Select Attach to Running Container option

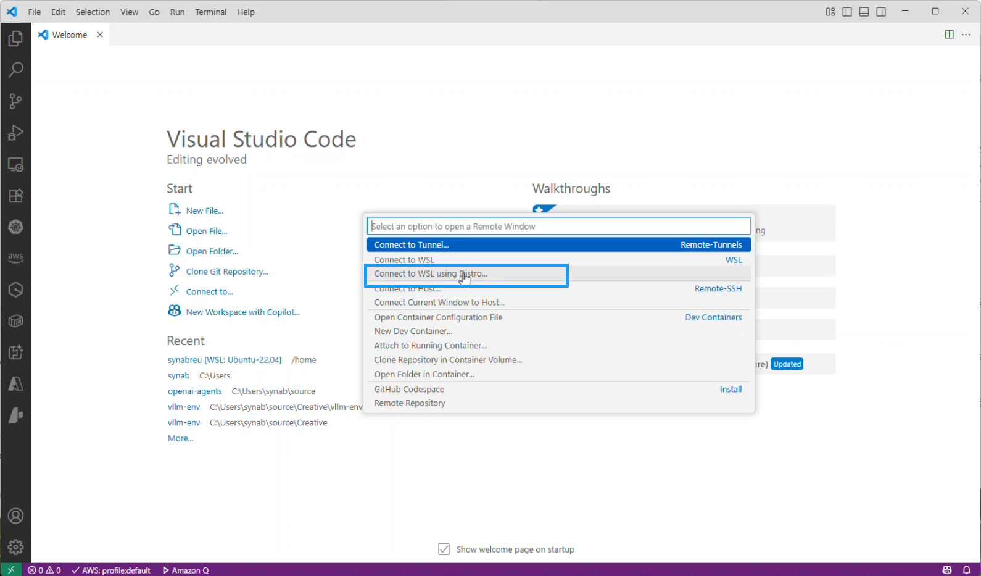pos(559,346)
